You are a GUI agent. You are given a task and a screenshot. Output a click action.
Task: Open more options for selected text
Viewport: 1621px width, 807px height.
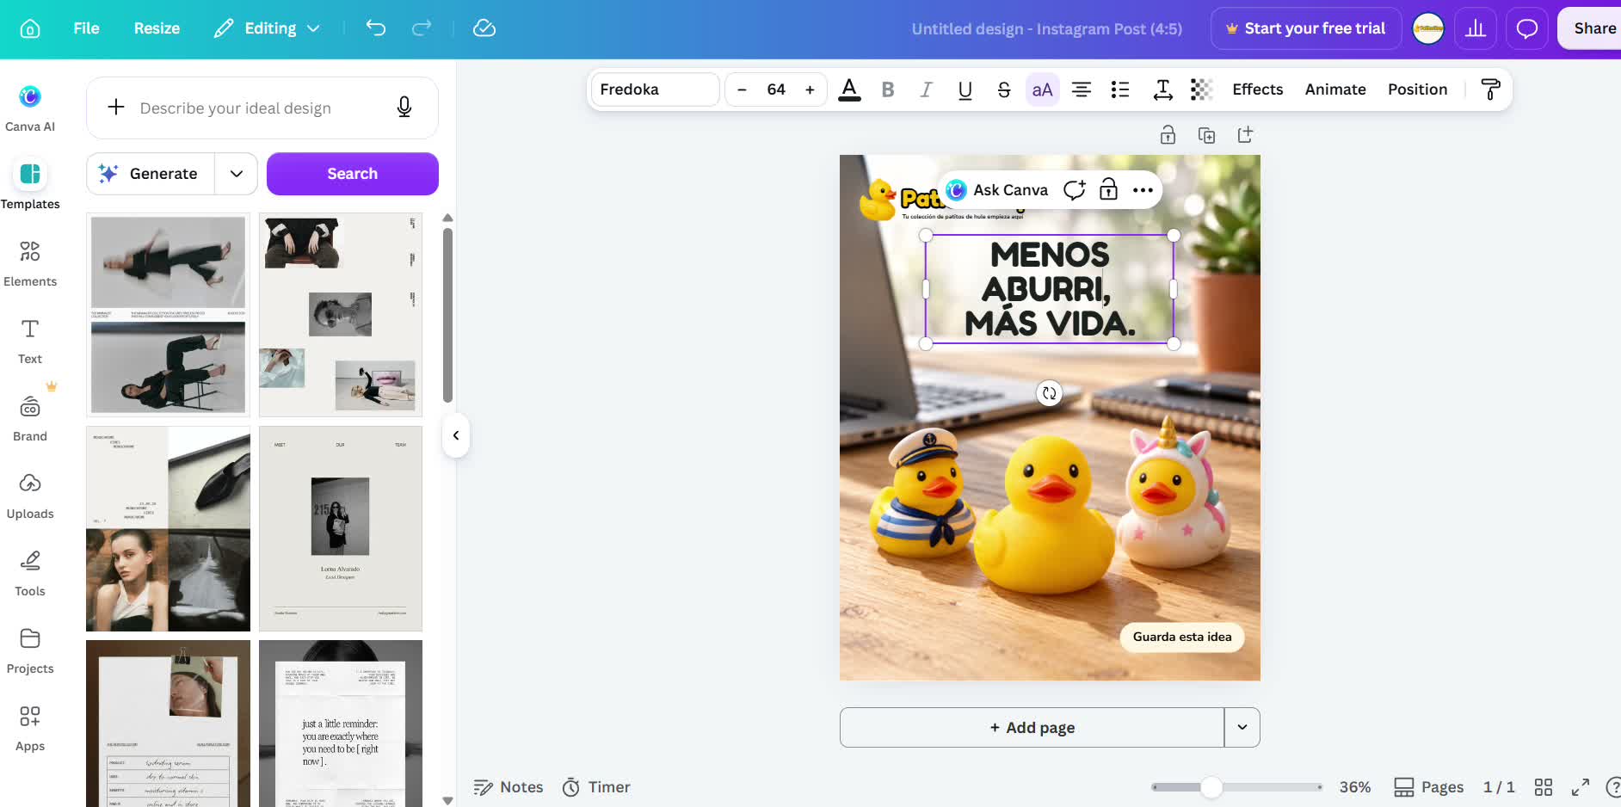pyautogui.click(x=1143, y=190)
